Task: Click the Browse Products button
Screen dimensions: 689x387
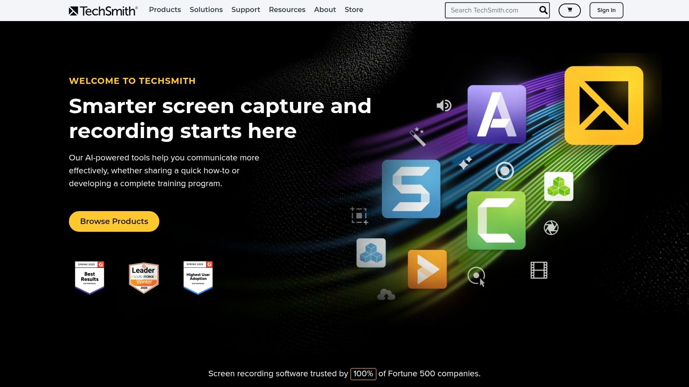Action: (114, 221)
